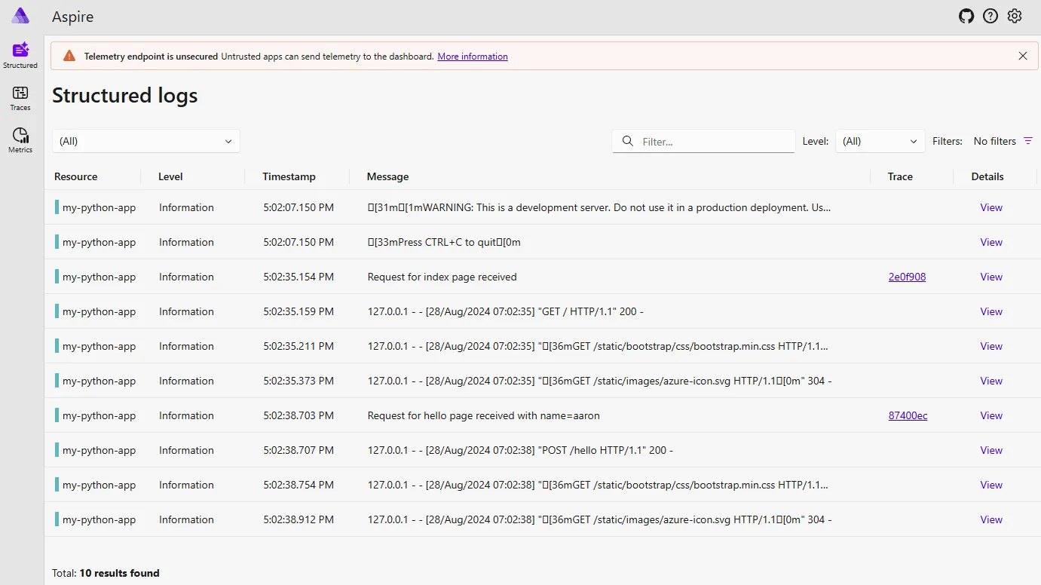Click the Message column header

(387, 176)
